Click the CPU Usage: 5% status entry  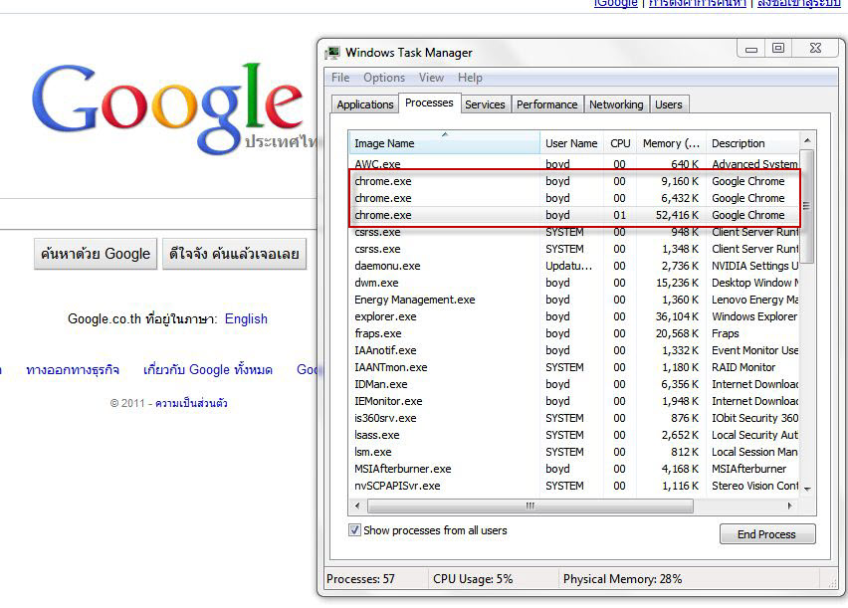coord(473,579)
